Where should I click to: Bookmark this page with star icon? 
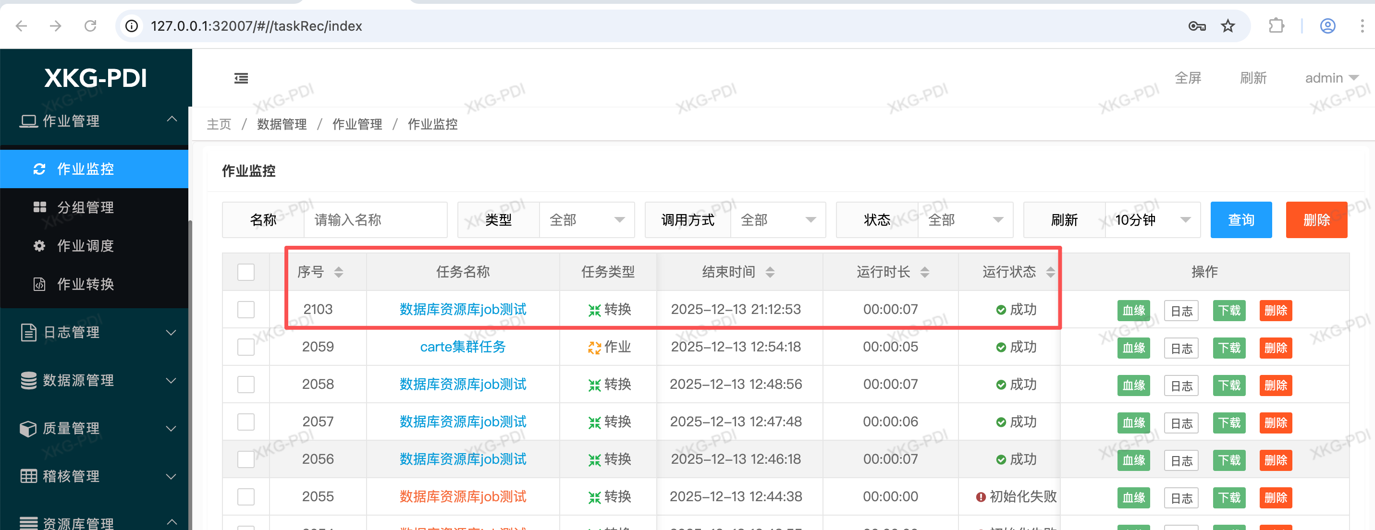(x=1228, y=25)
